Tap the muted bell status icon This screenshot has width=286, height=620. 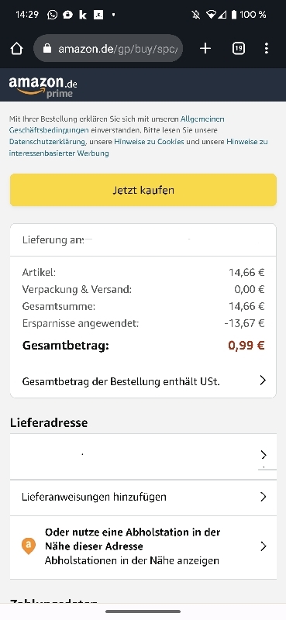point(195,15)
